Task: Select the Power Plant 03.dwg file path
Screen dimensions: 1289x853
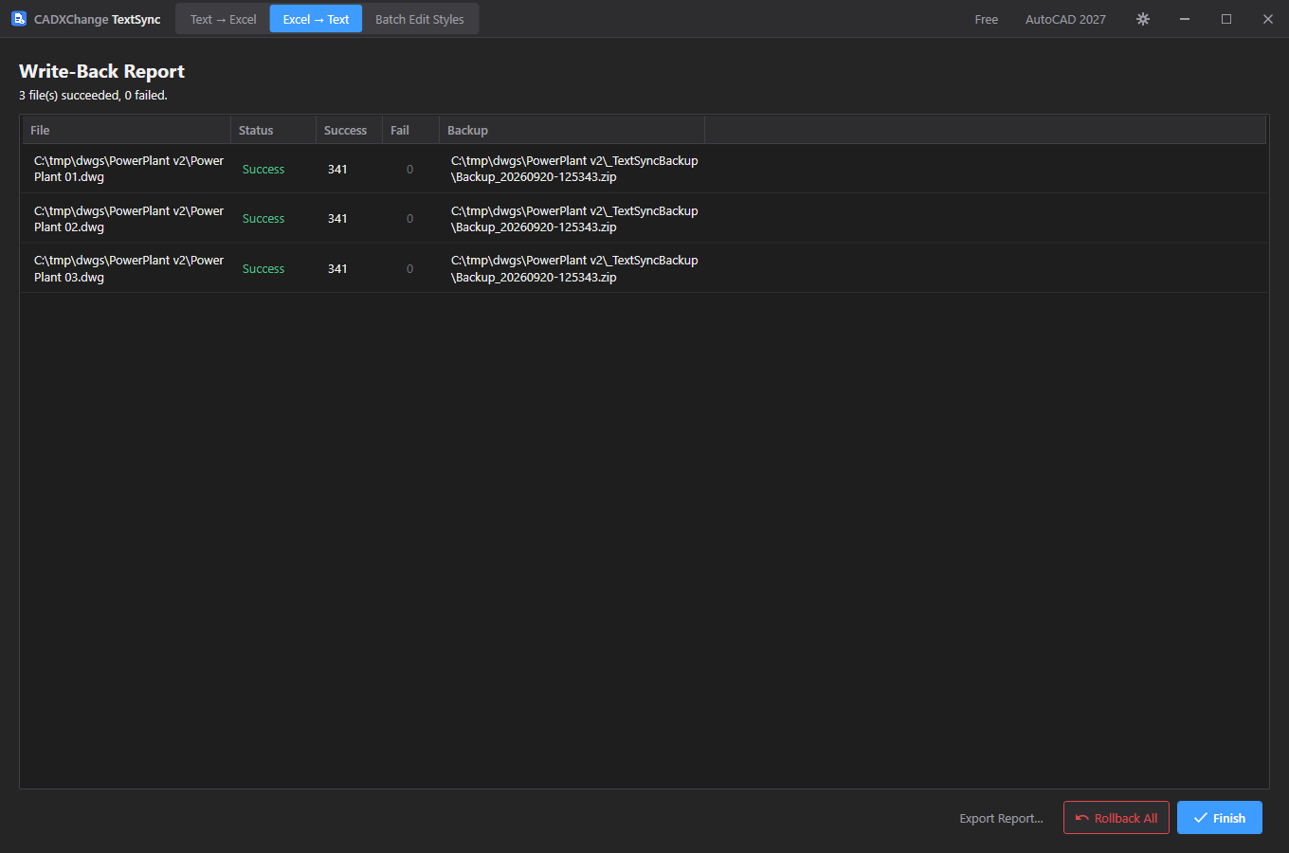Action: click(x=129, y=268)
